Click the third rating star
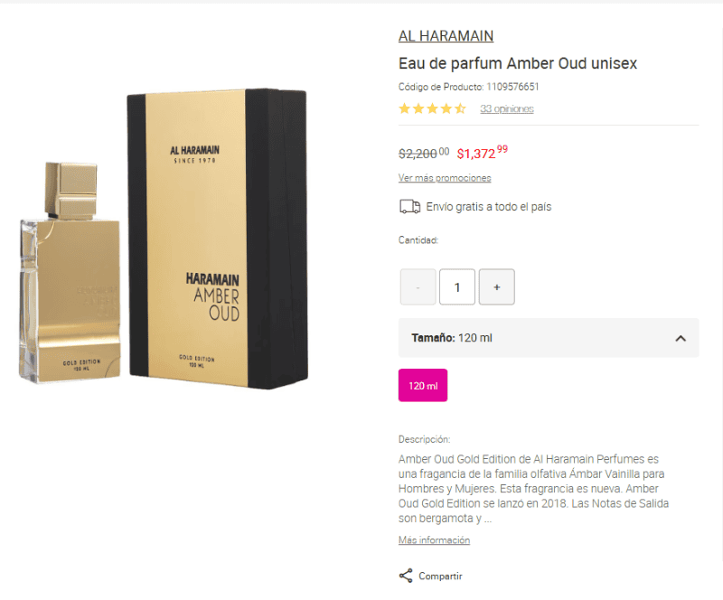Viewport: 723px width, 600px height. (432, 108)
